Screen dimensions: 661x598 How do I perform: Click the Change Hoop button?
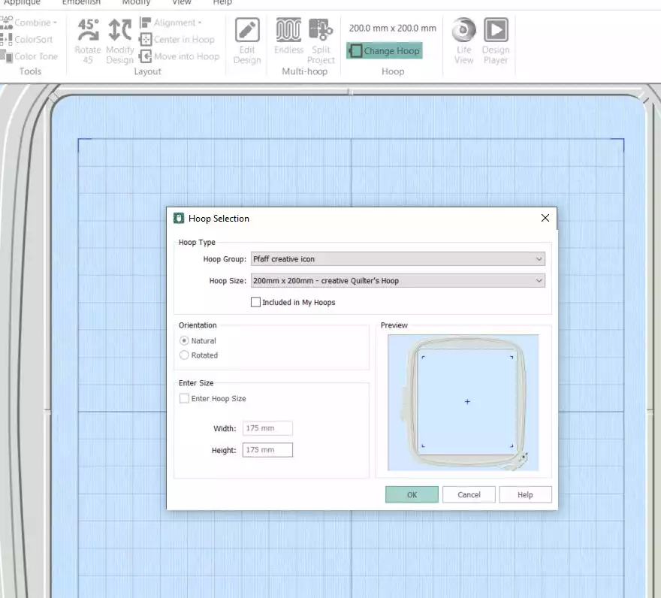385,50
